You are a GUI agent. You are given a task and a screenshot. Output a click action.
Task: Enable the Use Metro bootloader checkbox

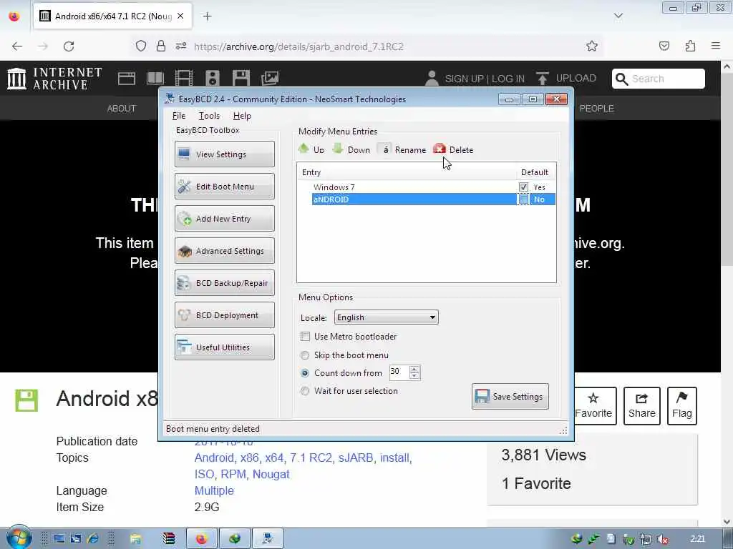pyautogui.click(x=305, y=337)
